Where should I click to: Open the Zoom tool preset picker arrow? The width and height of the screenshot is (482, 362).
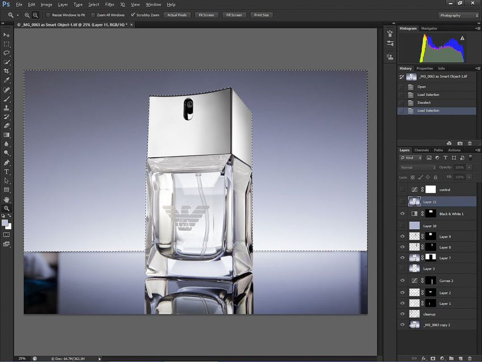18,15
